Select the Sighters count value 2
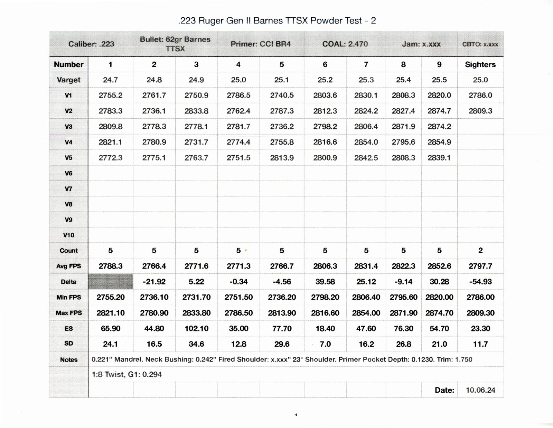This screenshot has height=428, width=553. click(x=480, y=251)
